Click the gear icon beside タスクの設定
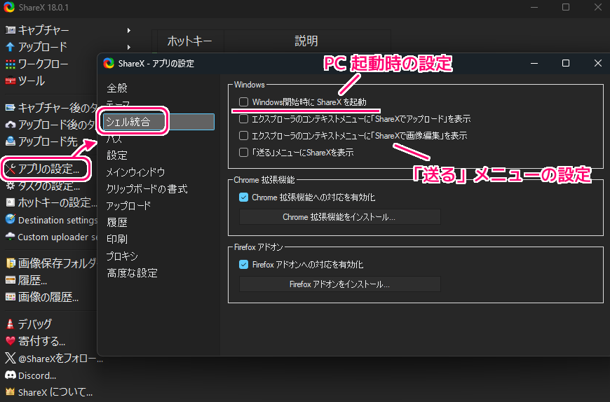This screenshot has width=610, height=402. pyautogui.click(x=11, y=186)
